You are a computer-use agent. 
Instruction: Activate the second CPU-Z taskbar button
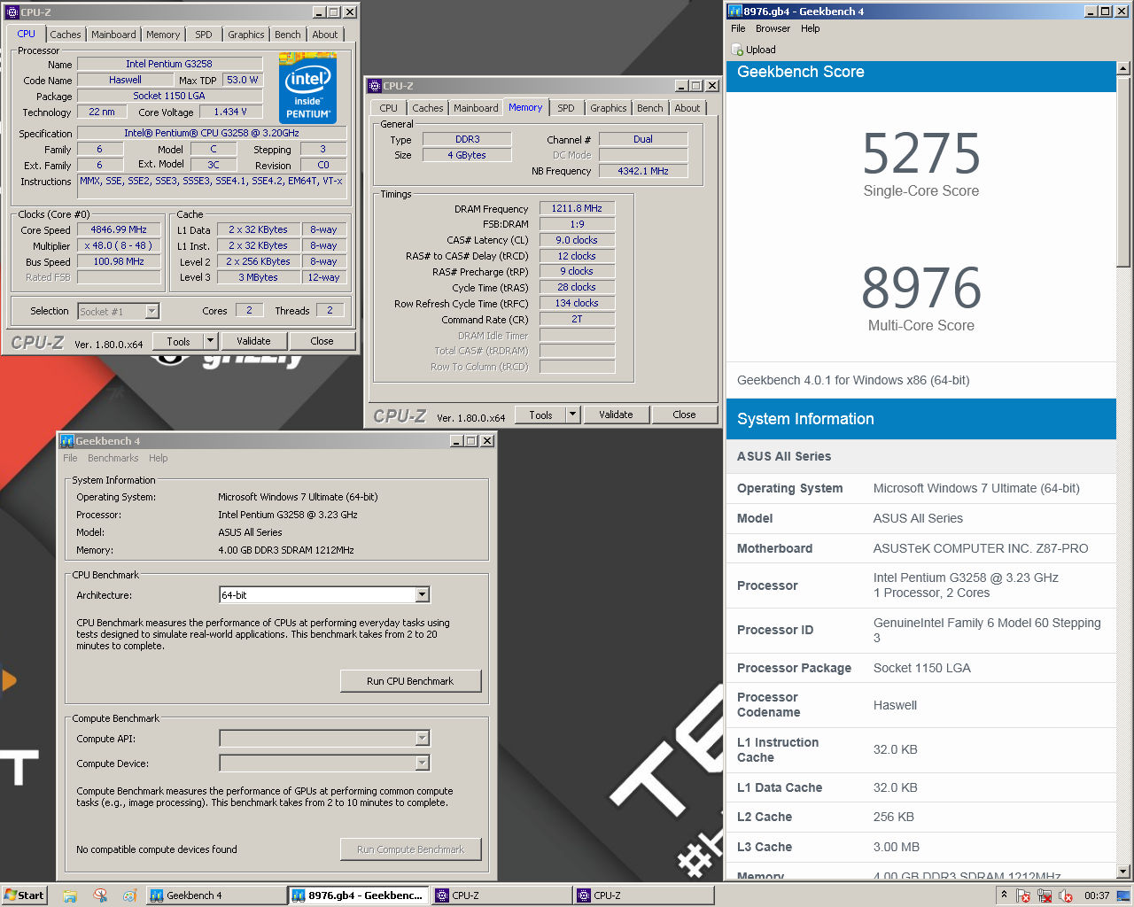[644, 895]
